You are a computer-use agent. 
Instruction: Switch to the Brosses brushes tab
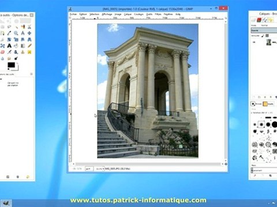pos(256,103)
